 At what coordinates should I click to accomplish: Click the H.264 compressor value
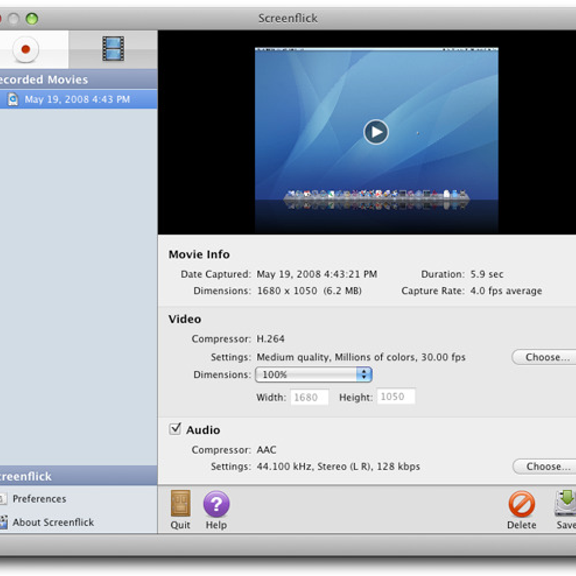point(270,339)
